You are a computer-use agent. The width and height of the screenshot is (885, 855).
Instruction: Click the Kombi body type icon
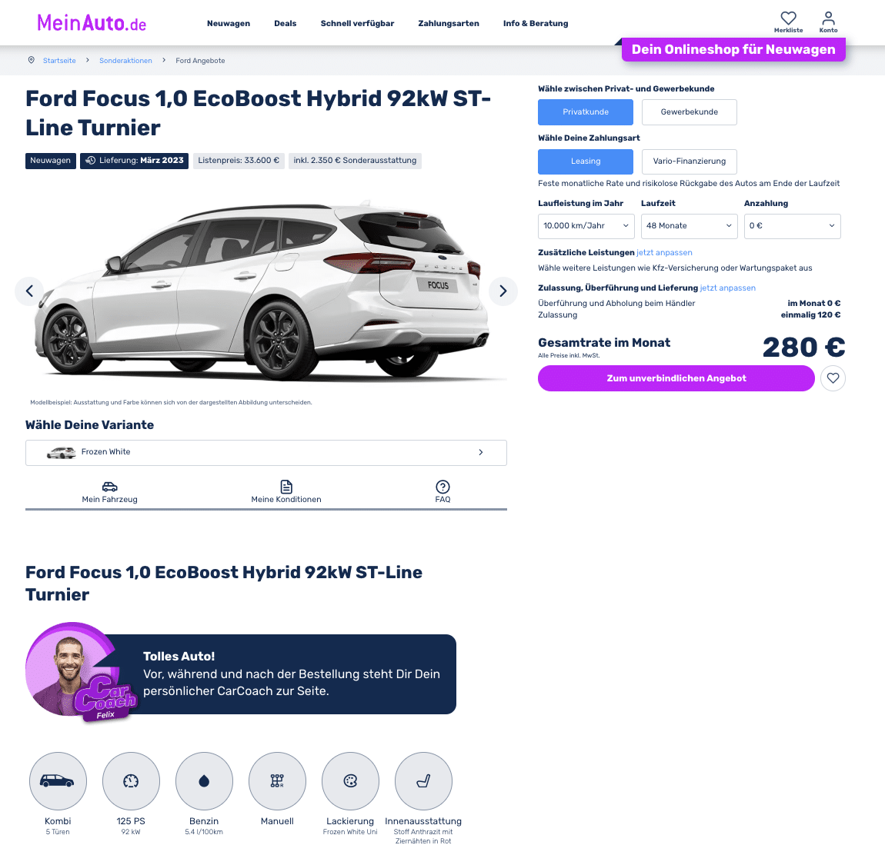pos(58,781)
